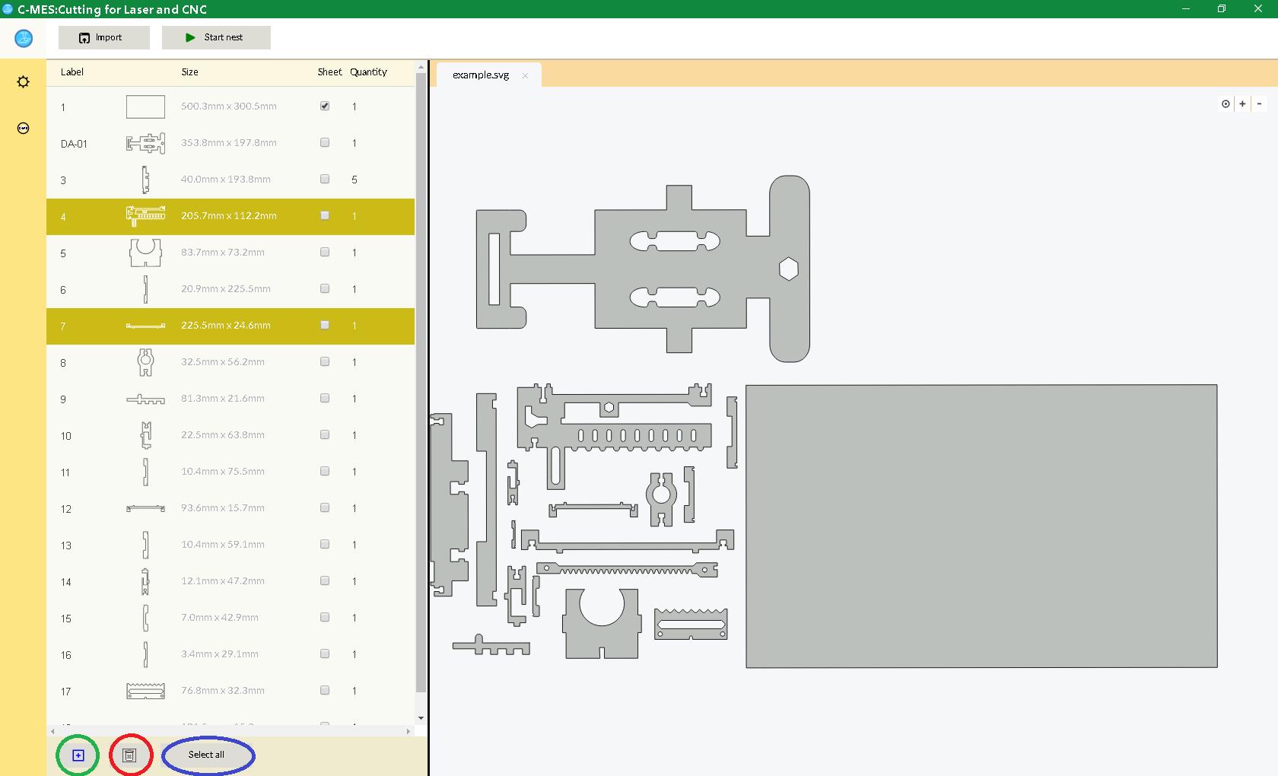Click vertical scrollbar thumb of parts list
The image size is (1278, 776).
point(421,383)
